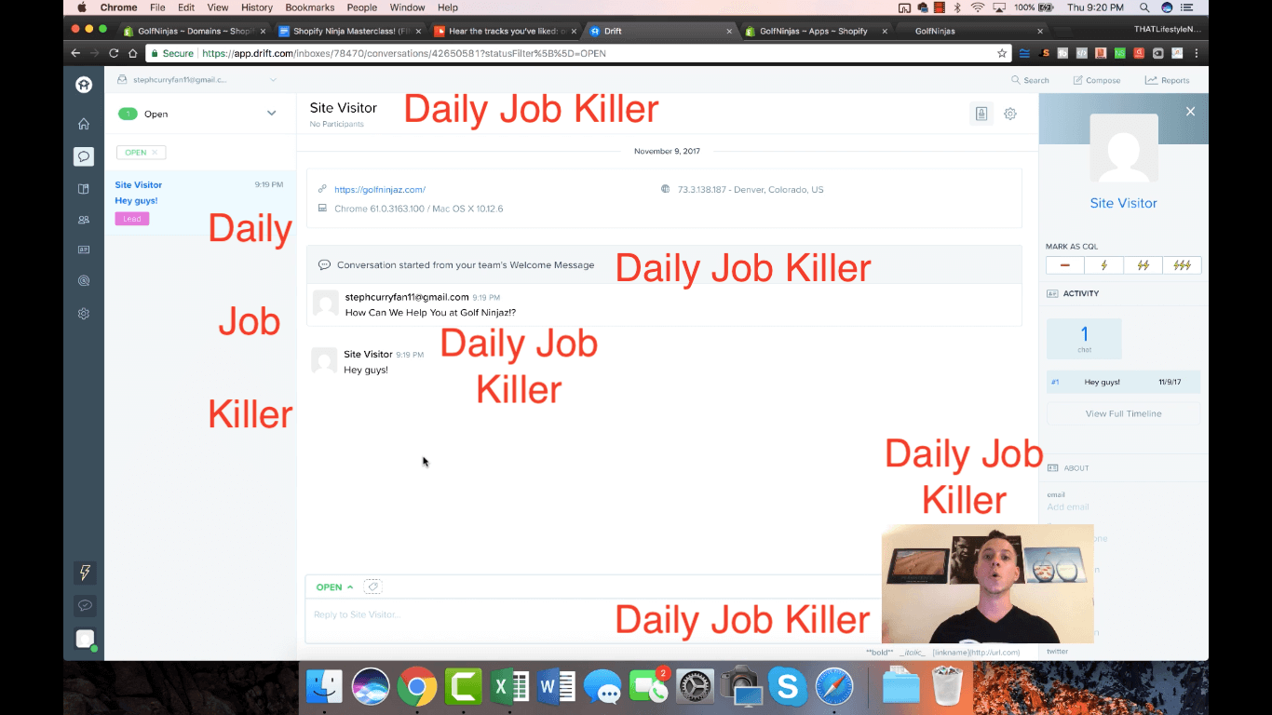Screen dimensions: 1272x715
Task: Switch to GolfNinjas Domains Shopify tab
Action: coord(194,31)
